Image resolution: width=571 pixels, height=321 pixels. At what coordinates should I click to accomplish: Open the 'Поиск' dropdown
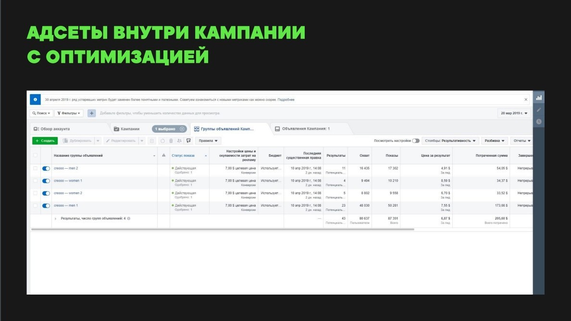coord(41,113)
